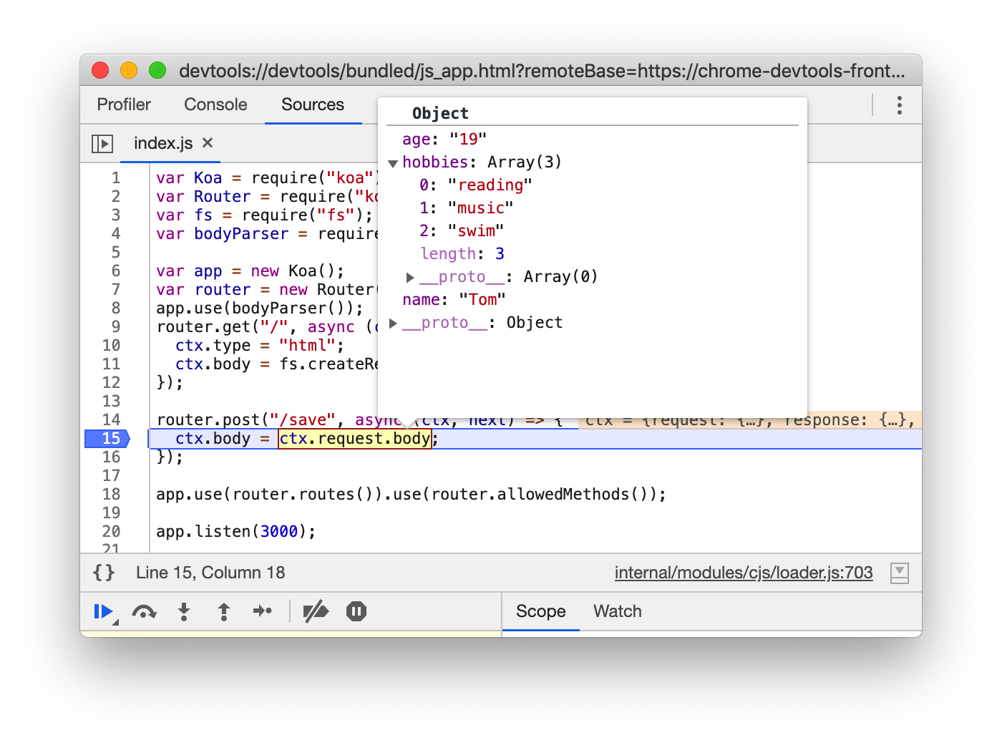Collapse the hobbies array
Screen dimensions: 1002x743
[x=393, y=163]
